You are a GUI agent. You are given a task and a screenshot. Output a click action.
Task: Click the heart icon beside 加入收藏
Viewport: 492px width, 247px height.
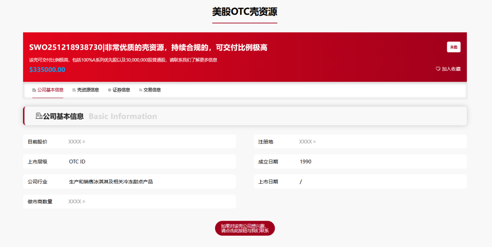tap(438, 69)
